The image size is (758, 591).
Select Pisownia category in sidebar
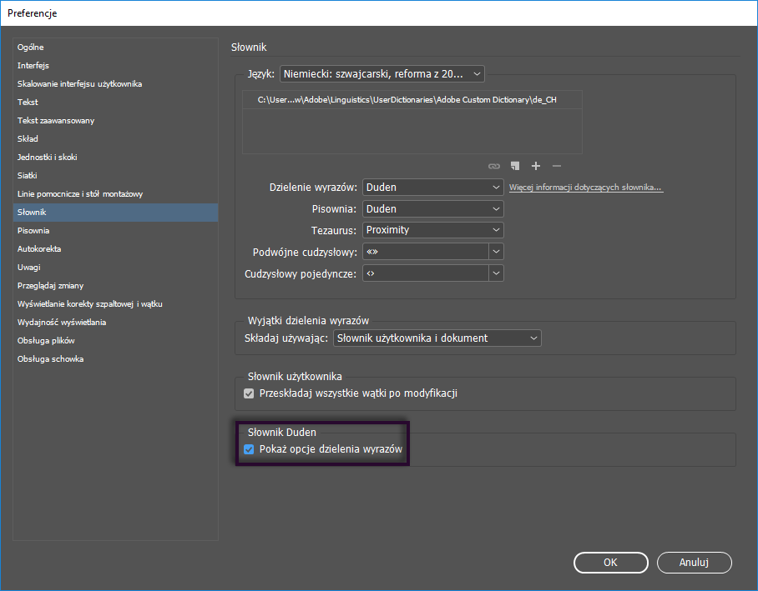click(x=115, y=231)
